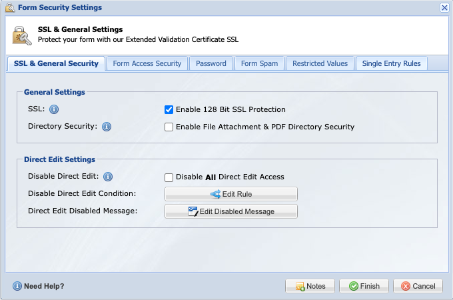This screenshot has width=453, height=300.
Task: Select the SSL & General Security tab
Action: 56,63
